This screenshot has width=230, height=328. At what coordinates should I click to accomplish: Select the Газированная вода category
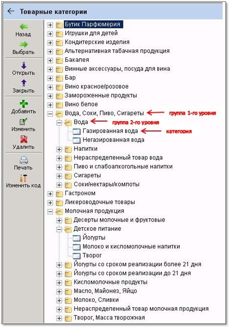click(110, 131)
